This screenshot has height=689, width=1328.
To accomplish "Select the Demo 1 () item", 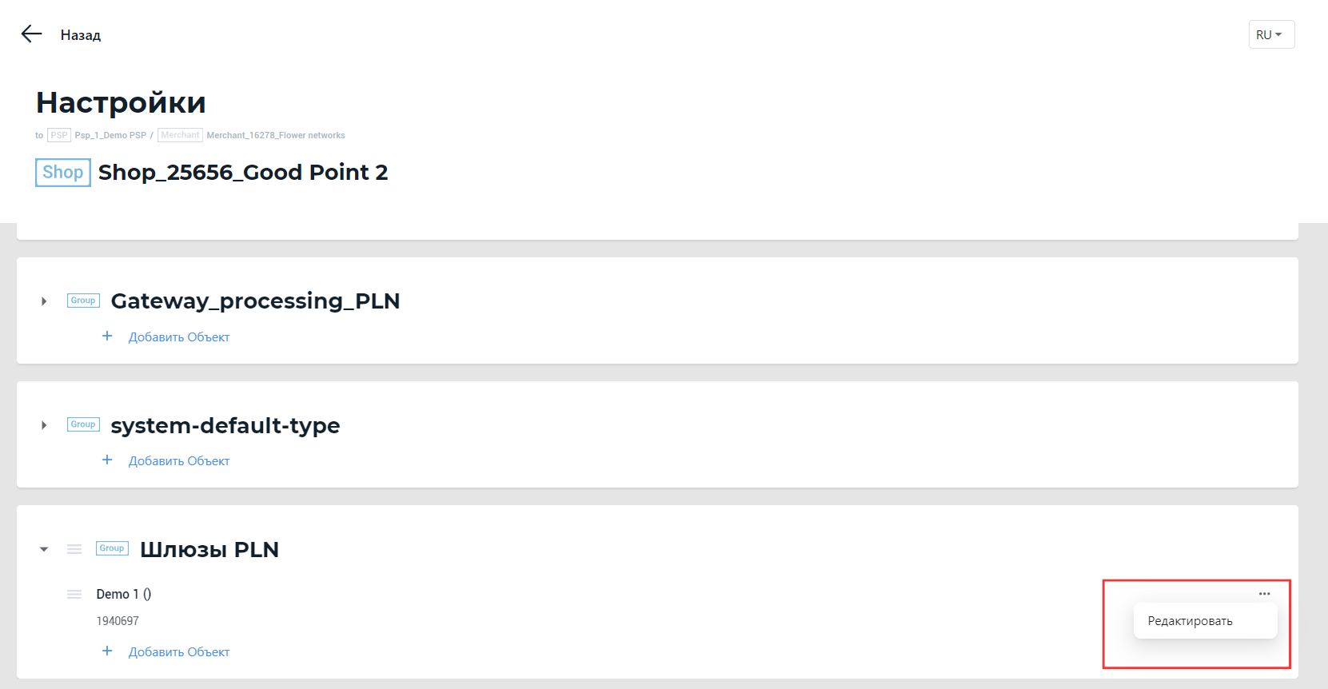I will 124,594.
